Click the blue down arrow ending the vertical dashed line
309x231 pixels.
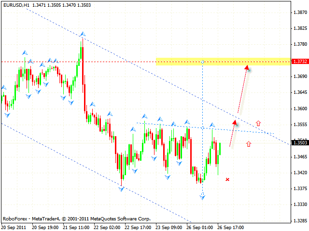pyautogui.click(x=202, y=197)
